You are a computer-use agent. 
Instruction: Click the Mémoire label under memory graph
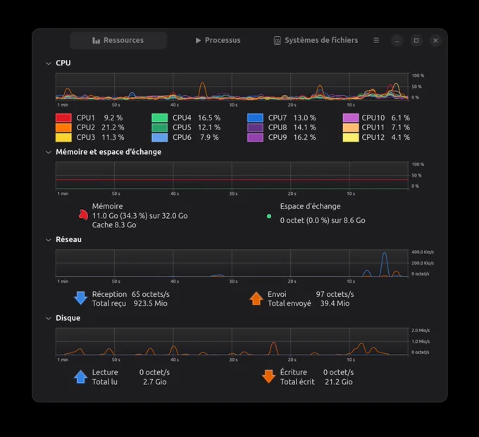point(108,206)
